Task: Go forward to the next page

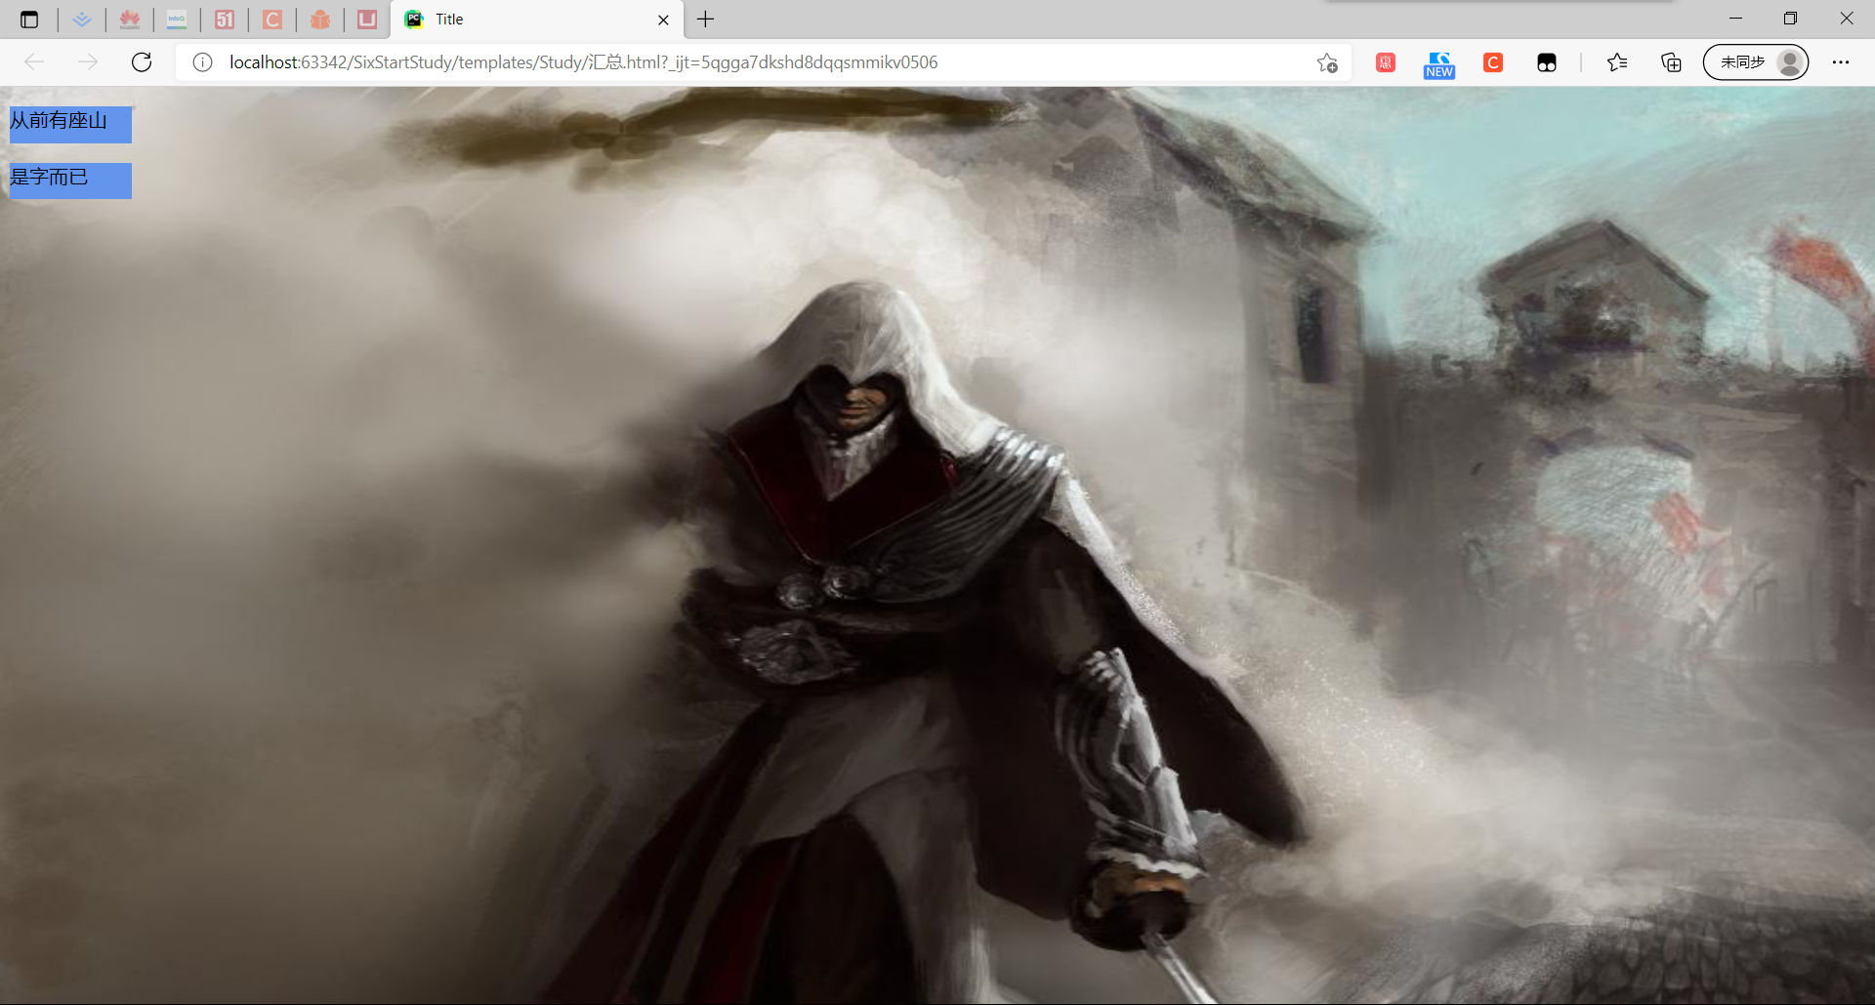Action: 88,62
